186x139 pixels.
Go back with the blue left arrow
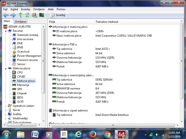[x=6, y=15]
